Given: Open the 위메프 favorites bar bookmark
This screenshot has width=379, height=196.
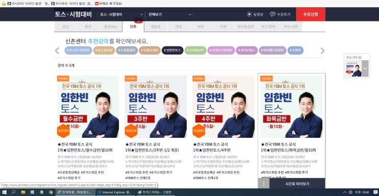Looking at the screenshot, I should tap(109, 4).
